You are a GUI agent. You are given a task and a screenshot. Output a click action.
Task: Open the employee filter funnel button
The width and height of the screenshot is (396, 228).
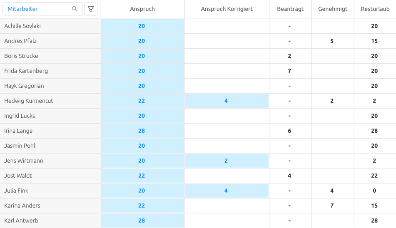[91, 9]
